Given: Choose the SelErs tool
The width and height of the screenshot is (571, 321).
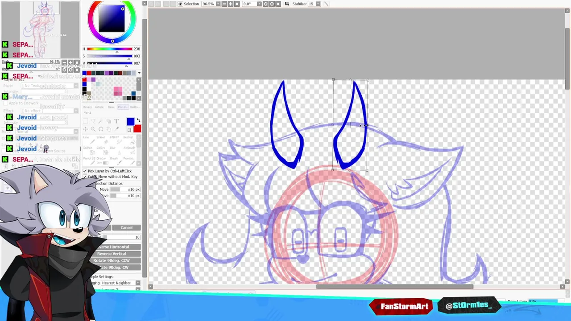Looking at the screenshot, I should [x=102, y=151].
